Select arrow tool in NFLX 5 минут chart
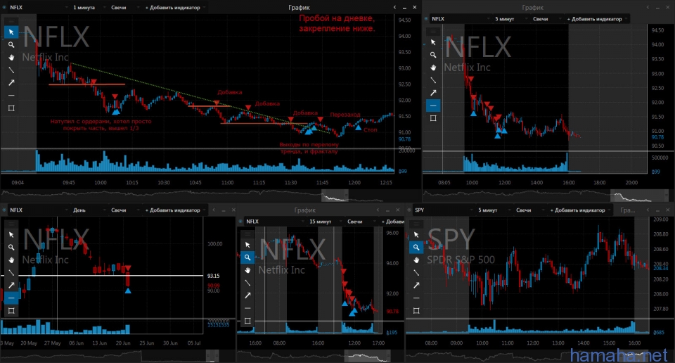Screen dimensions: 675x363 (433, 93)
